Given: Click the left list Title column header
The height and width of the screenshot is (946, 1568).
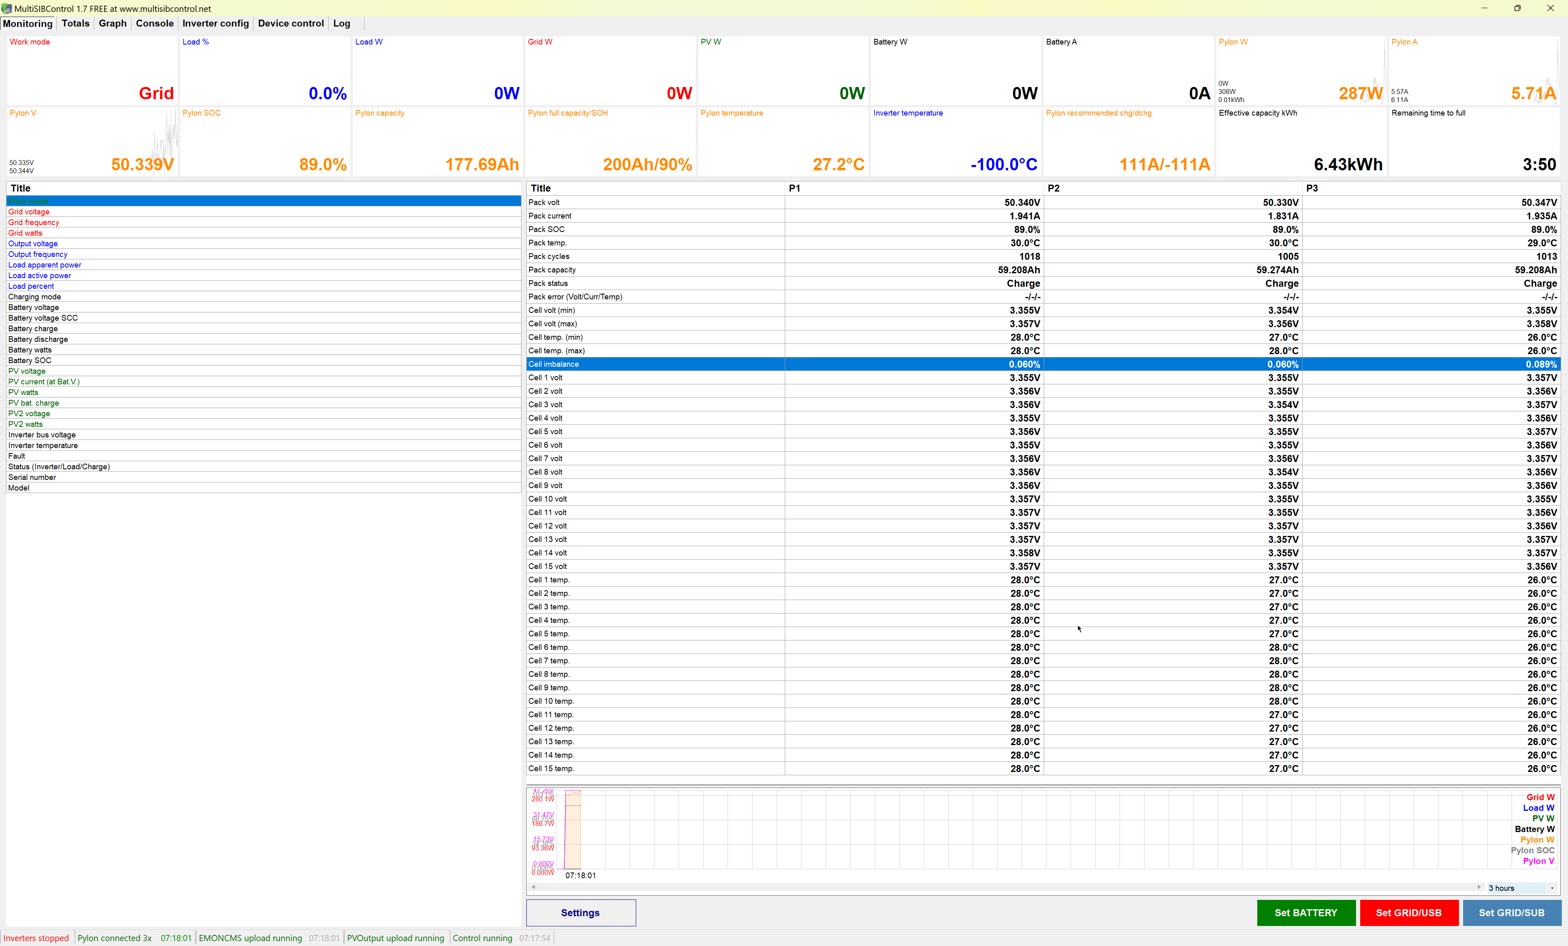Looking at the screenshot, I should tap(263, 188).
